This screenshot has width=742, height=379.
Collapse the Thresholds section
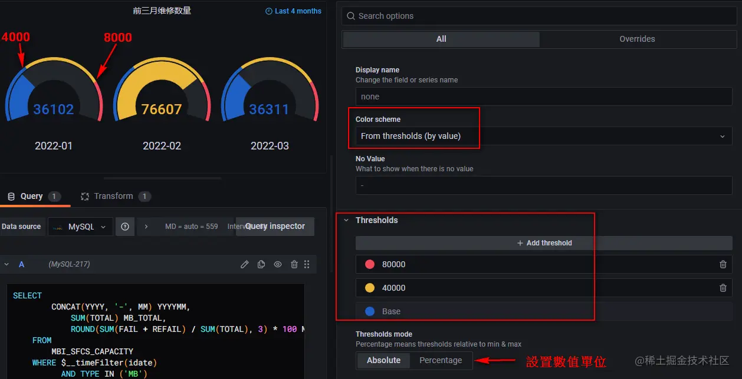click(x=346, y=220)
